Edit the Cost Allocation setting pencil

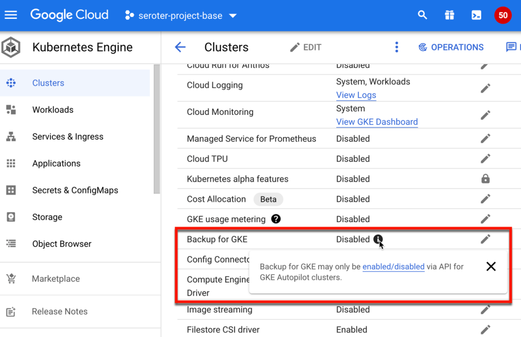coord(485,199)
